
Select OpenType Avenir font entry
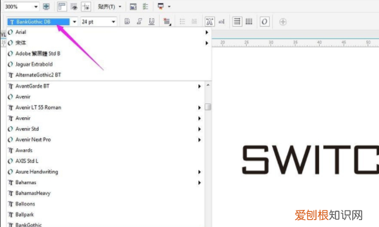click(23, 96)
